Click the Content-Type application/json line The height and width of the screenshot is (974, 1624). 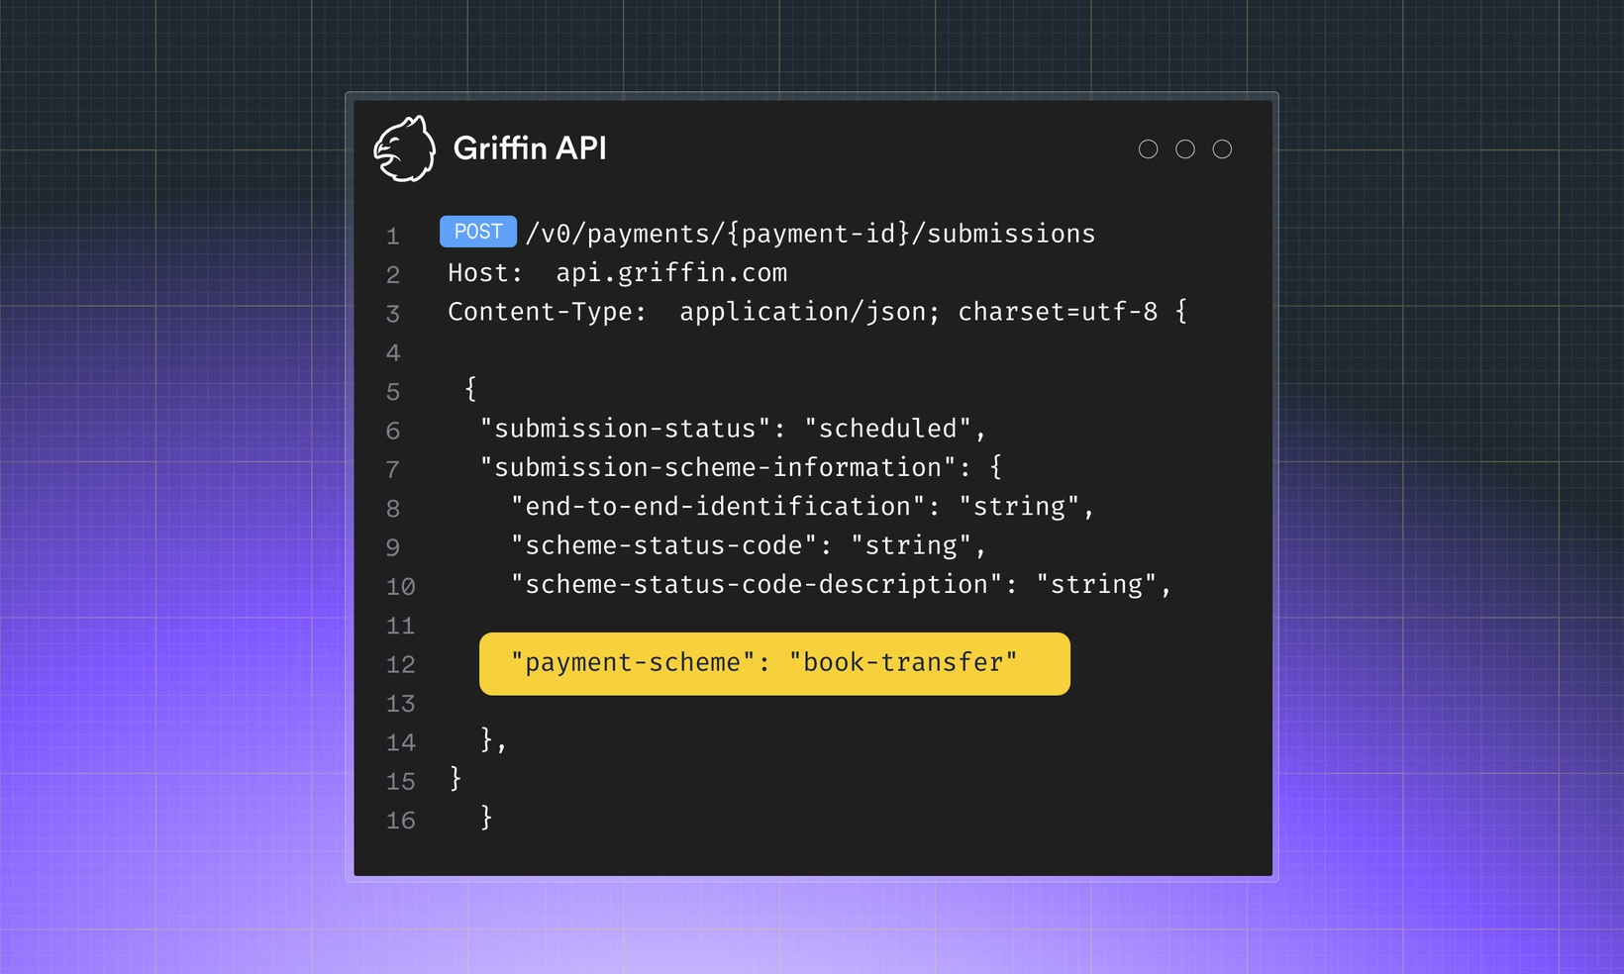coord(817,312)
